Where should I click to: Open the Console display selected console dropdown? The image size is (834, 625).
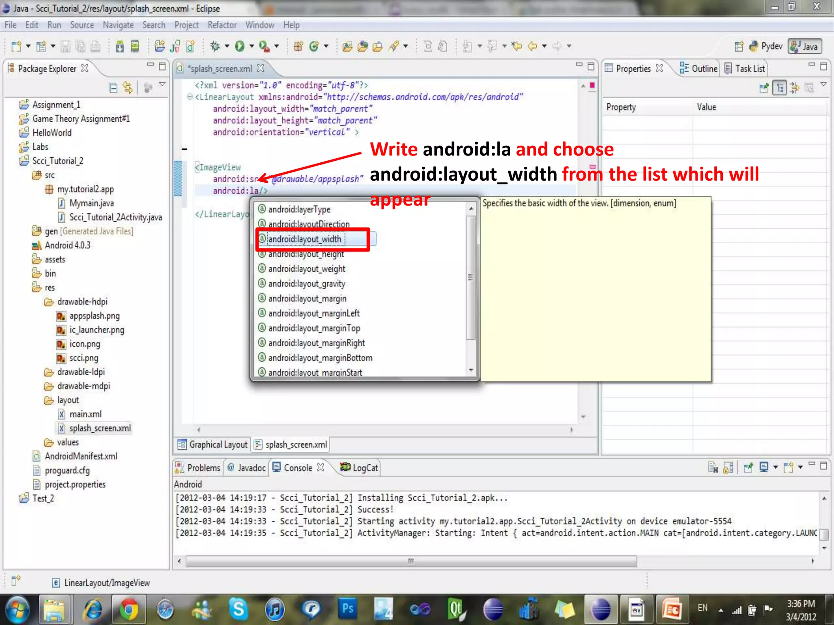(775, 467)
